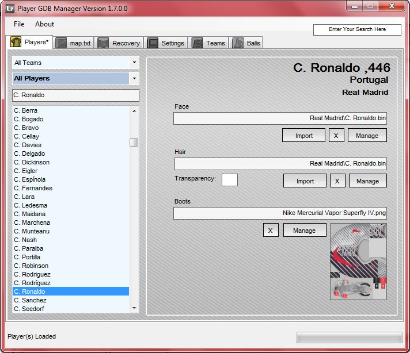Close the Player GDB Manager window
This screenshot has height=353, width=410.
coord(392,6)
